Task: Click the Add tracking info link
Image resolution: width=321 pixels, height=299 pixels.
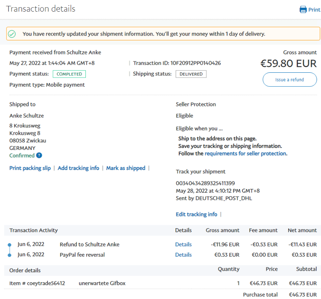Action: (78, 168)
